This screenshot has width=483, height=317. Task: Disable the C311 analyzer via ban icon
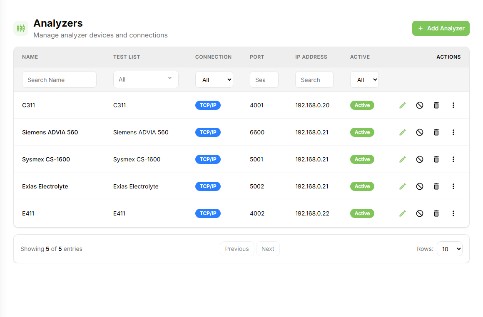[420, 105]
